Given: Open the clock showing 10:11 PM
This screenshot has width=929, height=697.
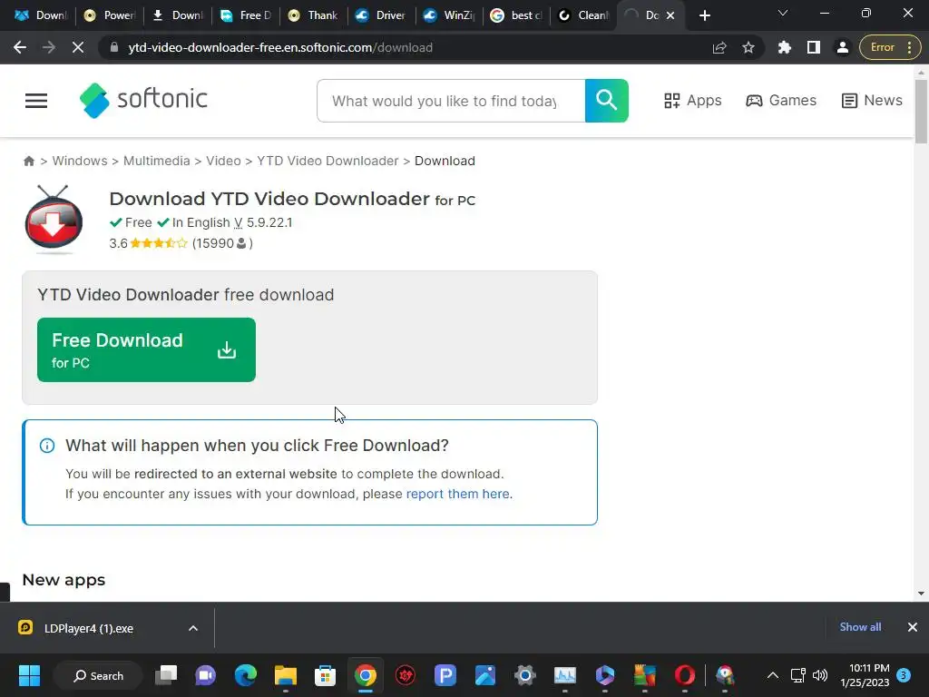Looking at the screenshot, I should pos(865,675).
